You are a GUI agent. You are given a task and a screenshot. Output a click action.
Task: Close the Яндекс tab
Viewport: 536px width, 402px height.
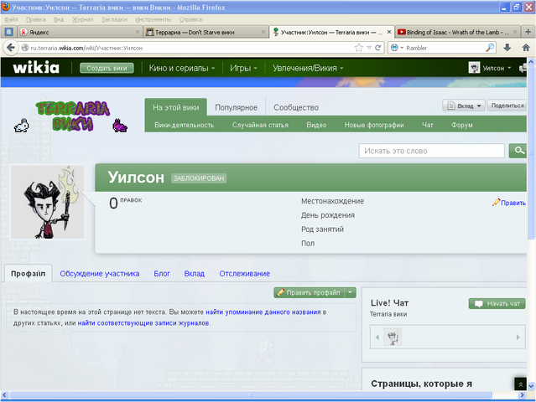click(x=137, y=32)
